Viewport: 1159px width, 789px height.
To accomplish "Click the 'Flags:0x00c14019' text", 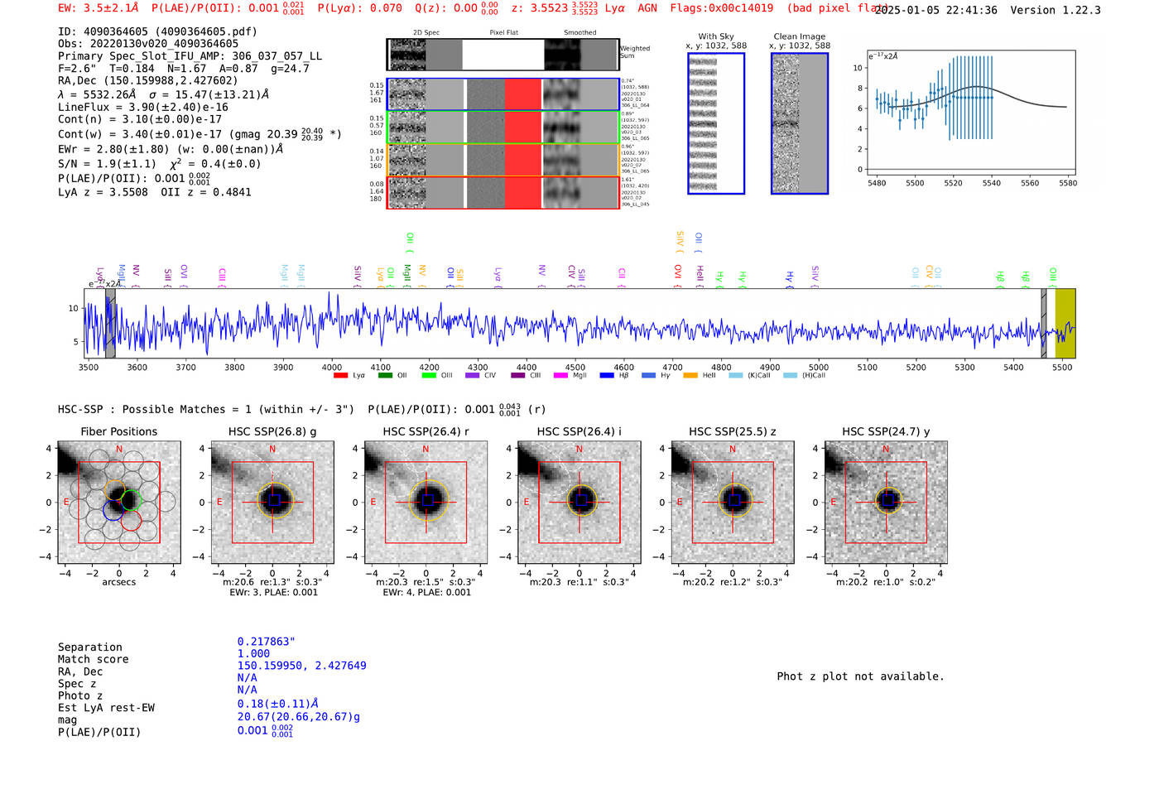I will [x=722, y=8].
